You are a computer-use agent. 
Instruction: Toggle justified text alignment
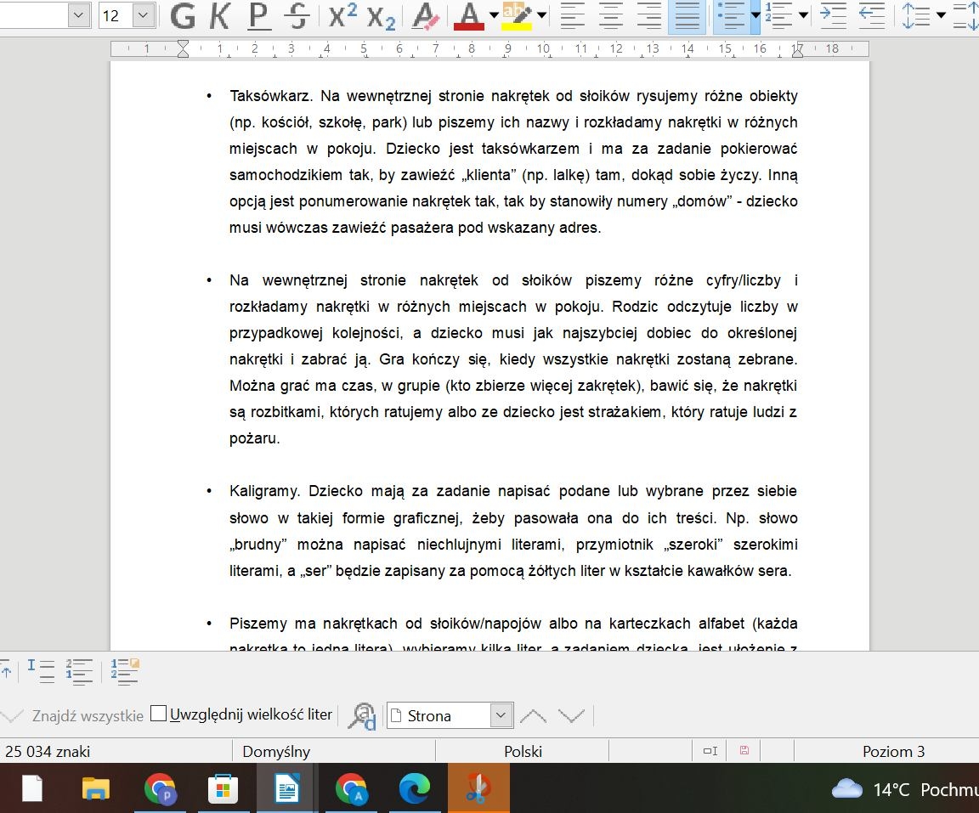click(x=687, y=15)
